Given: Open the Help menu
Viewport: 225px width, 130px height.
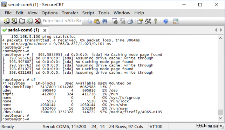Looking at the screenshot, I should (x=139, y=13).
